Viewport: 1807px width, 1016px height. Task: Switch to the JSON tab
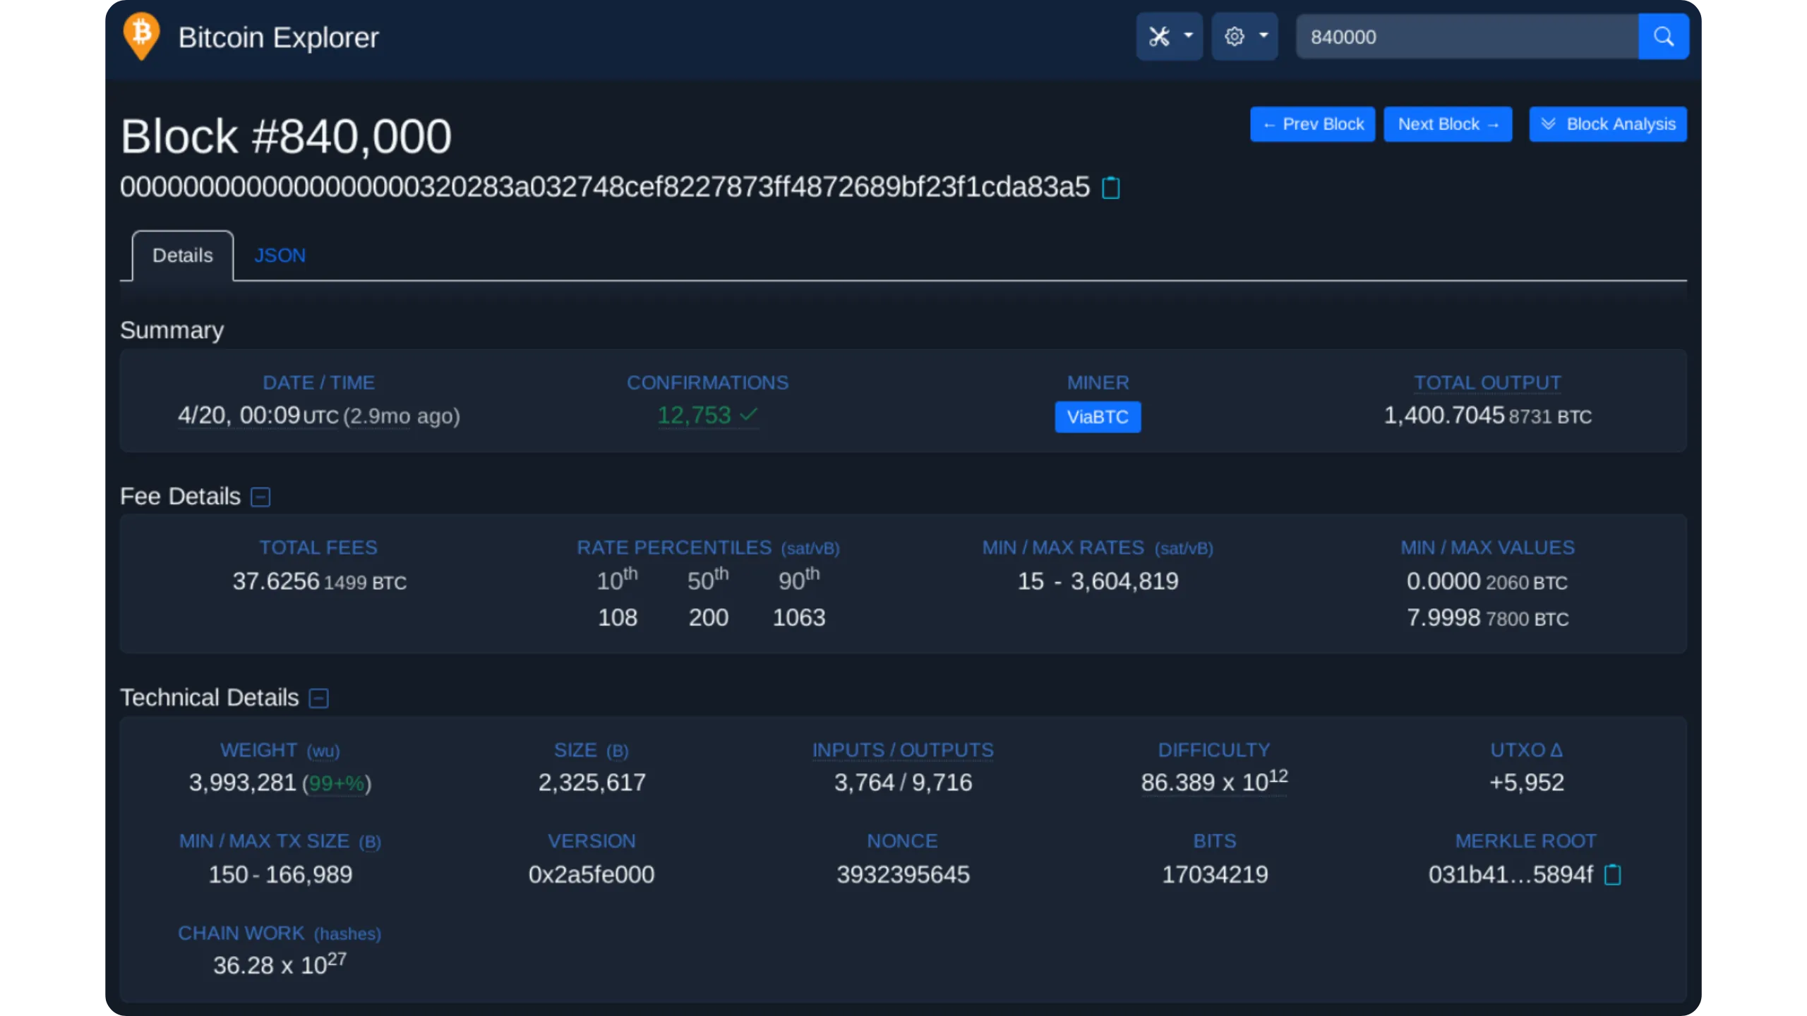tap(280, 255)
